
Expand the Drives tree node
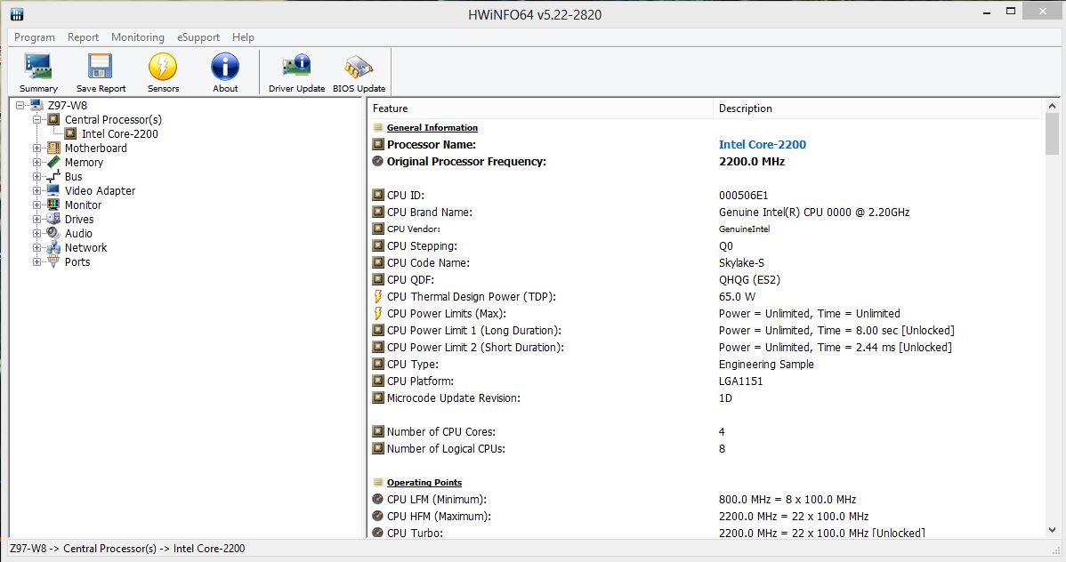(x=37, y=220)
